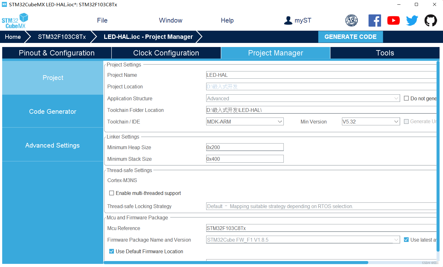Toggle the Do not generate checkbox
The width and height of the screenshot is (443, 267).
pos(406,98)
